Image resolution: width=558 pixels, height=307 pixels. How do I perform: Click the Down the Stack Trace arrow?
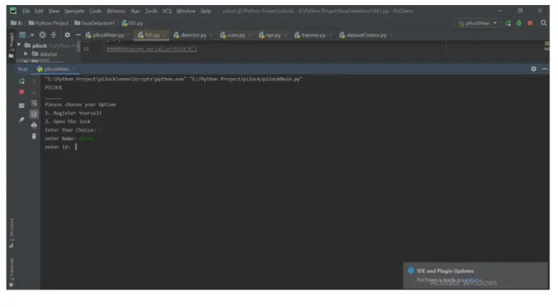[34, 92]
